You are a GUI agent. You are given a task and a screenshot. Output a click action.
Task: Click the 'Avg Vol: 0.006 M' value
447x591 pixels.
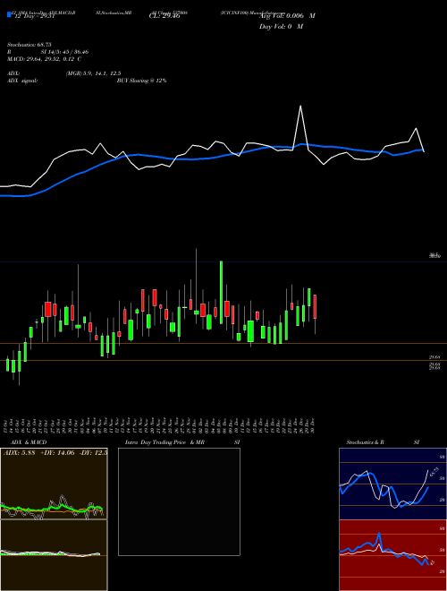(x=287, y=16)
